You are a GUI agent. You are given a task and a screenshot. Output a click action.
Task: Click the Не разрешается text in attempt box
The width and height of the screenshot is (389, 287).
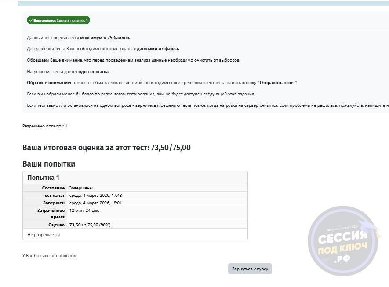[44, 235]
